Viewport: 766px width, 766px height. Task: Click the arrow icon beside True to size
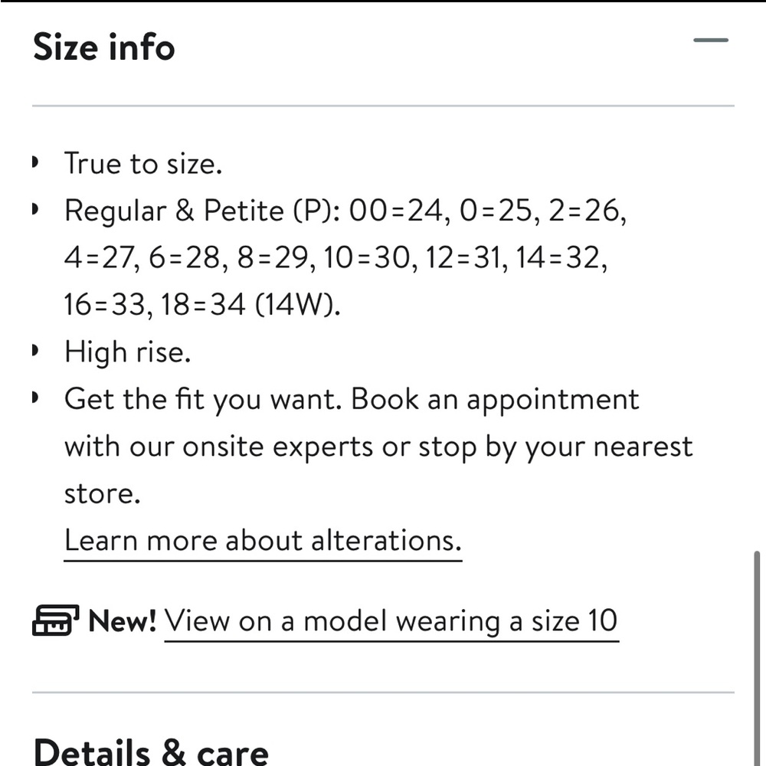point(34,163)
